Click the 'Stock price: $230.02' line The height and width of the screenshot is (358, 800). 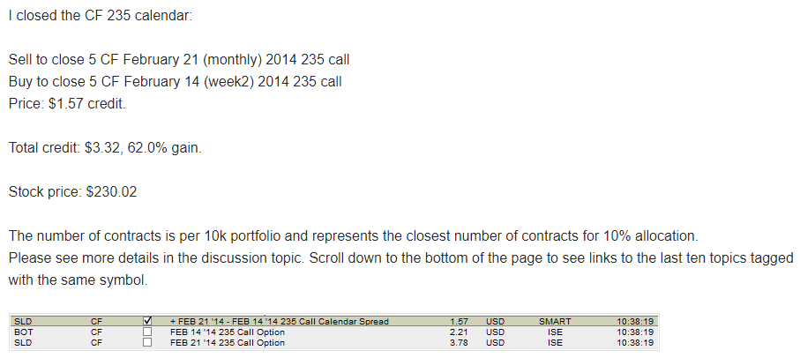72,191
